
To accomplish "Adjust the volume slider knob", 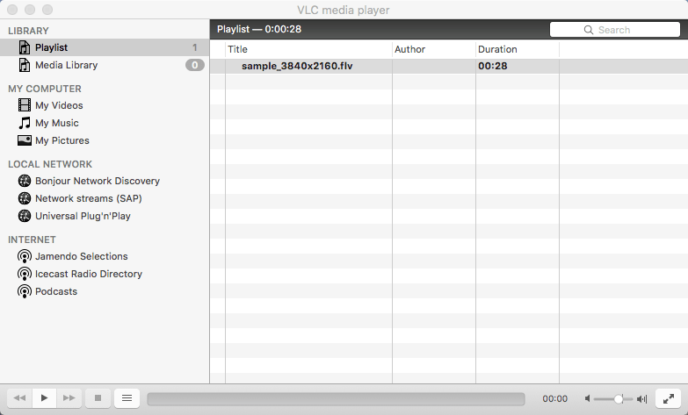I will [619, 399].
